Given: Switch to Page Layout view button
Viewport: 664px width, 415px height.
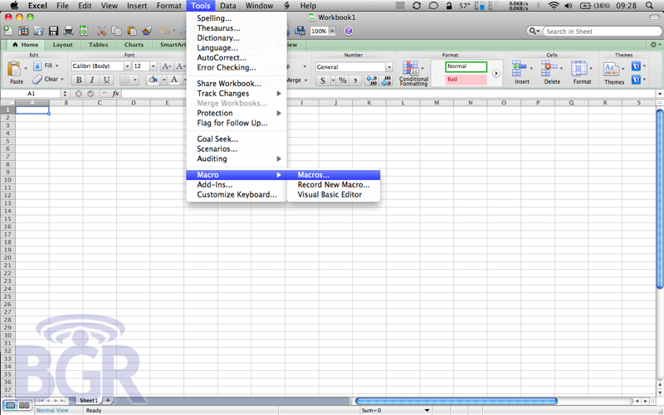Looking at the screenshot, I should [24, 406].
